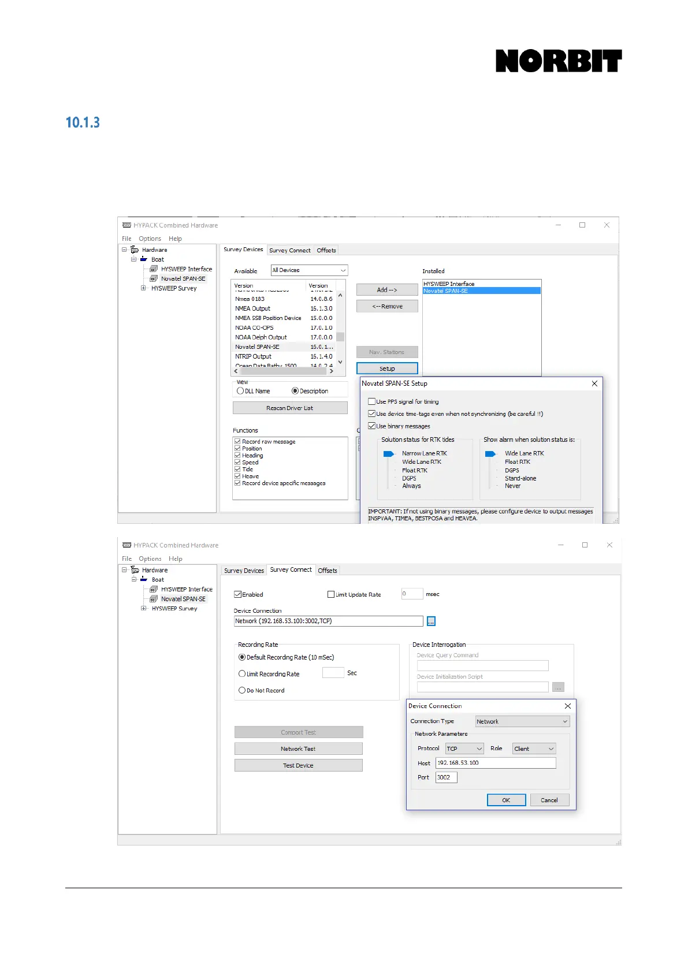Screen dimensions: 688x972
Task: Click HYPACK keyboard icon in upper window title bar
Action: click(x=127, y=225)
